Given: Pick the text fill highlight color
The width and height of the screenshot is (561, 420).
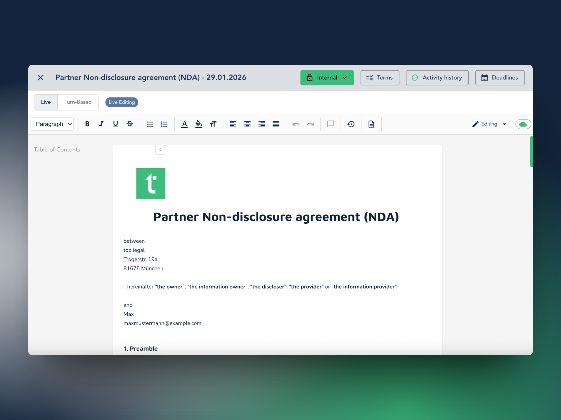Looking at the screenshot, I should pos(199,124).
